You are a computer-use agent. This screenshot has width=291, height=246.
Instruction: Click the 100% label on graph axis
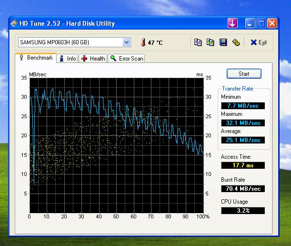point(203,216)
